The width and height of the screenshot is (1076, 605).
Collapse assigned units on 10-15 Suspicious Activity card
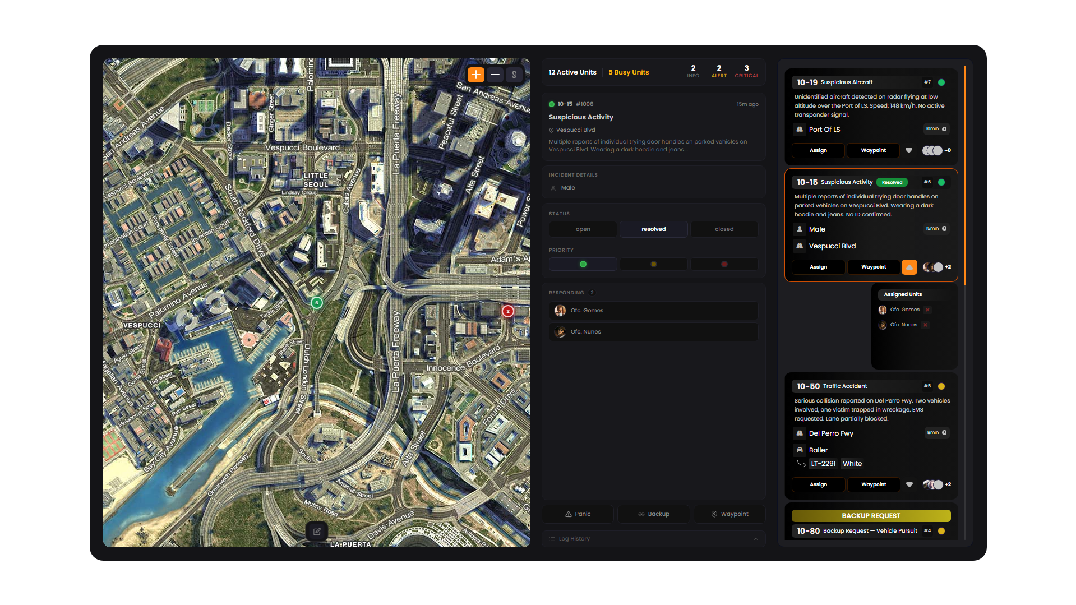point(909,267)
